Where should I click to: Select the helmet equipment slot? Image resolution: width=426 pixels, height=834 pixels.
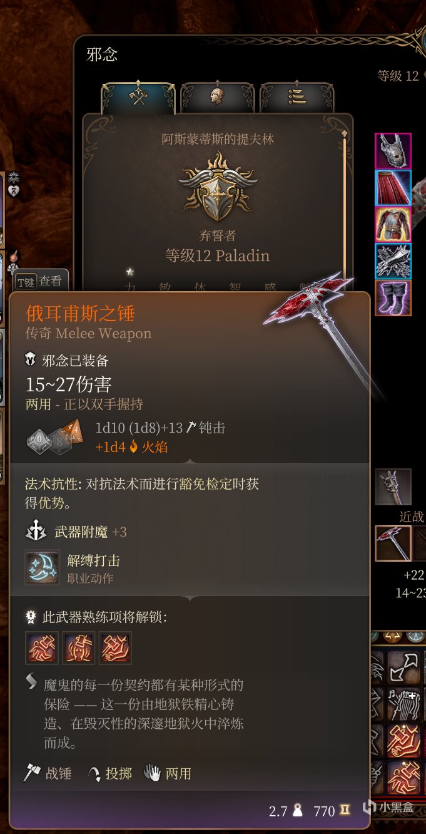click(393, 151)
